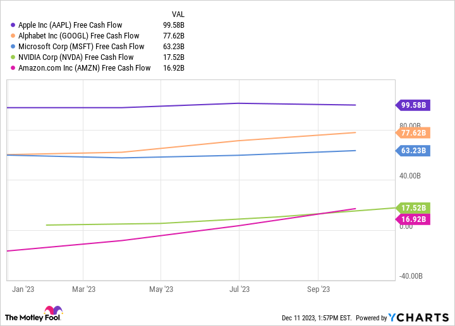Click the Mar '23 x-axis label
The width and height of the screenshot is (455, 326).
coord(83,289)
